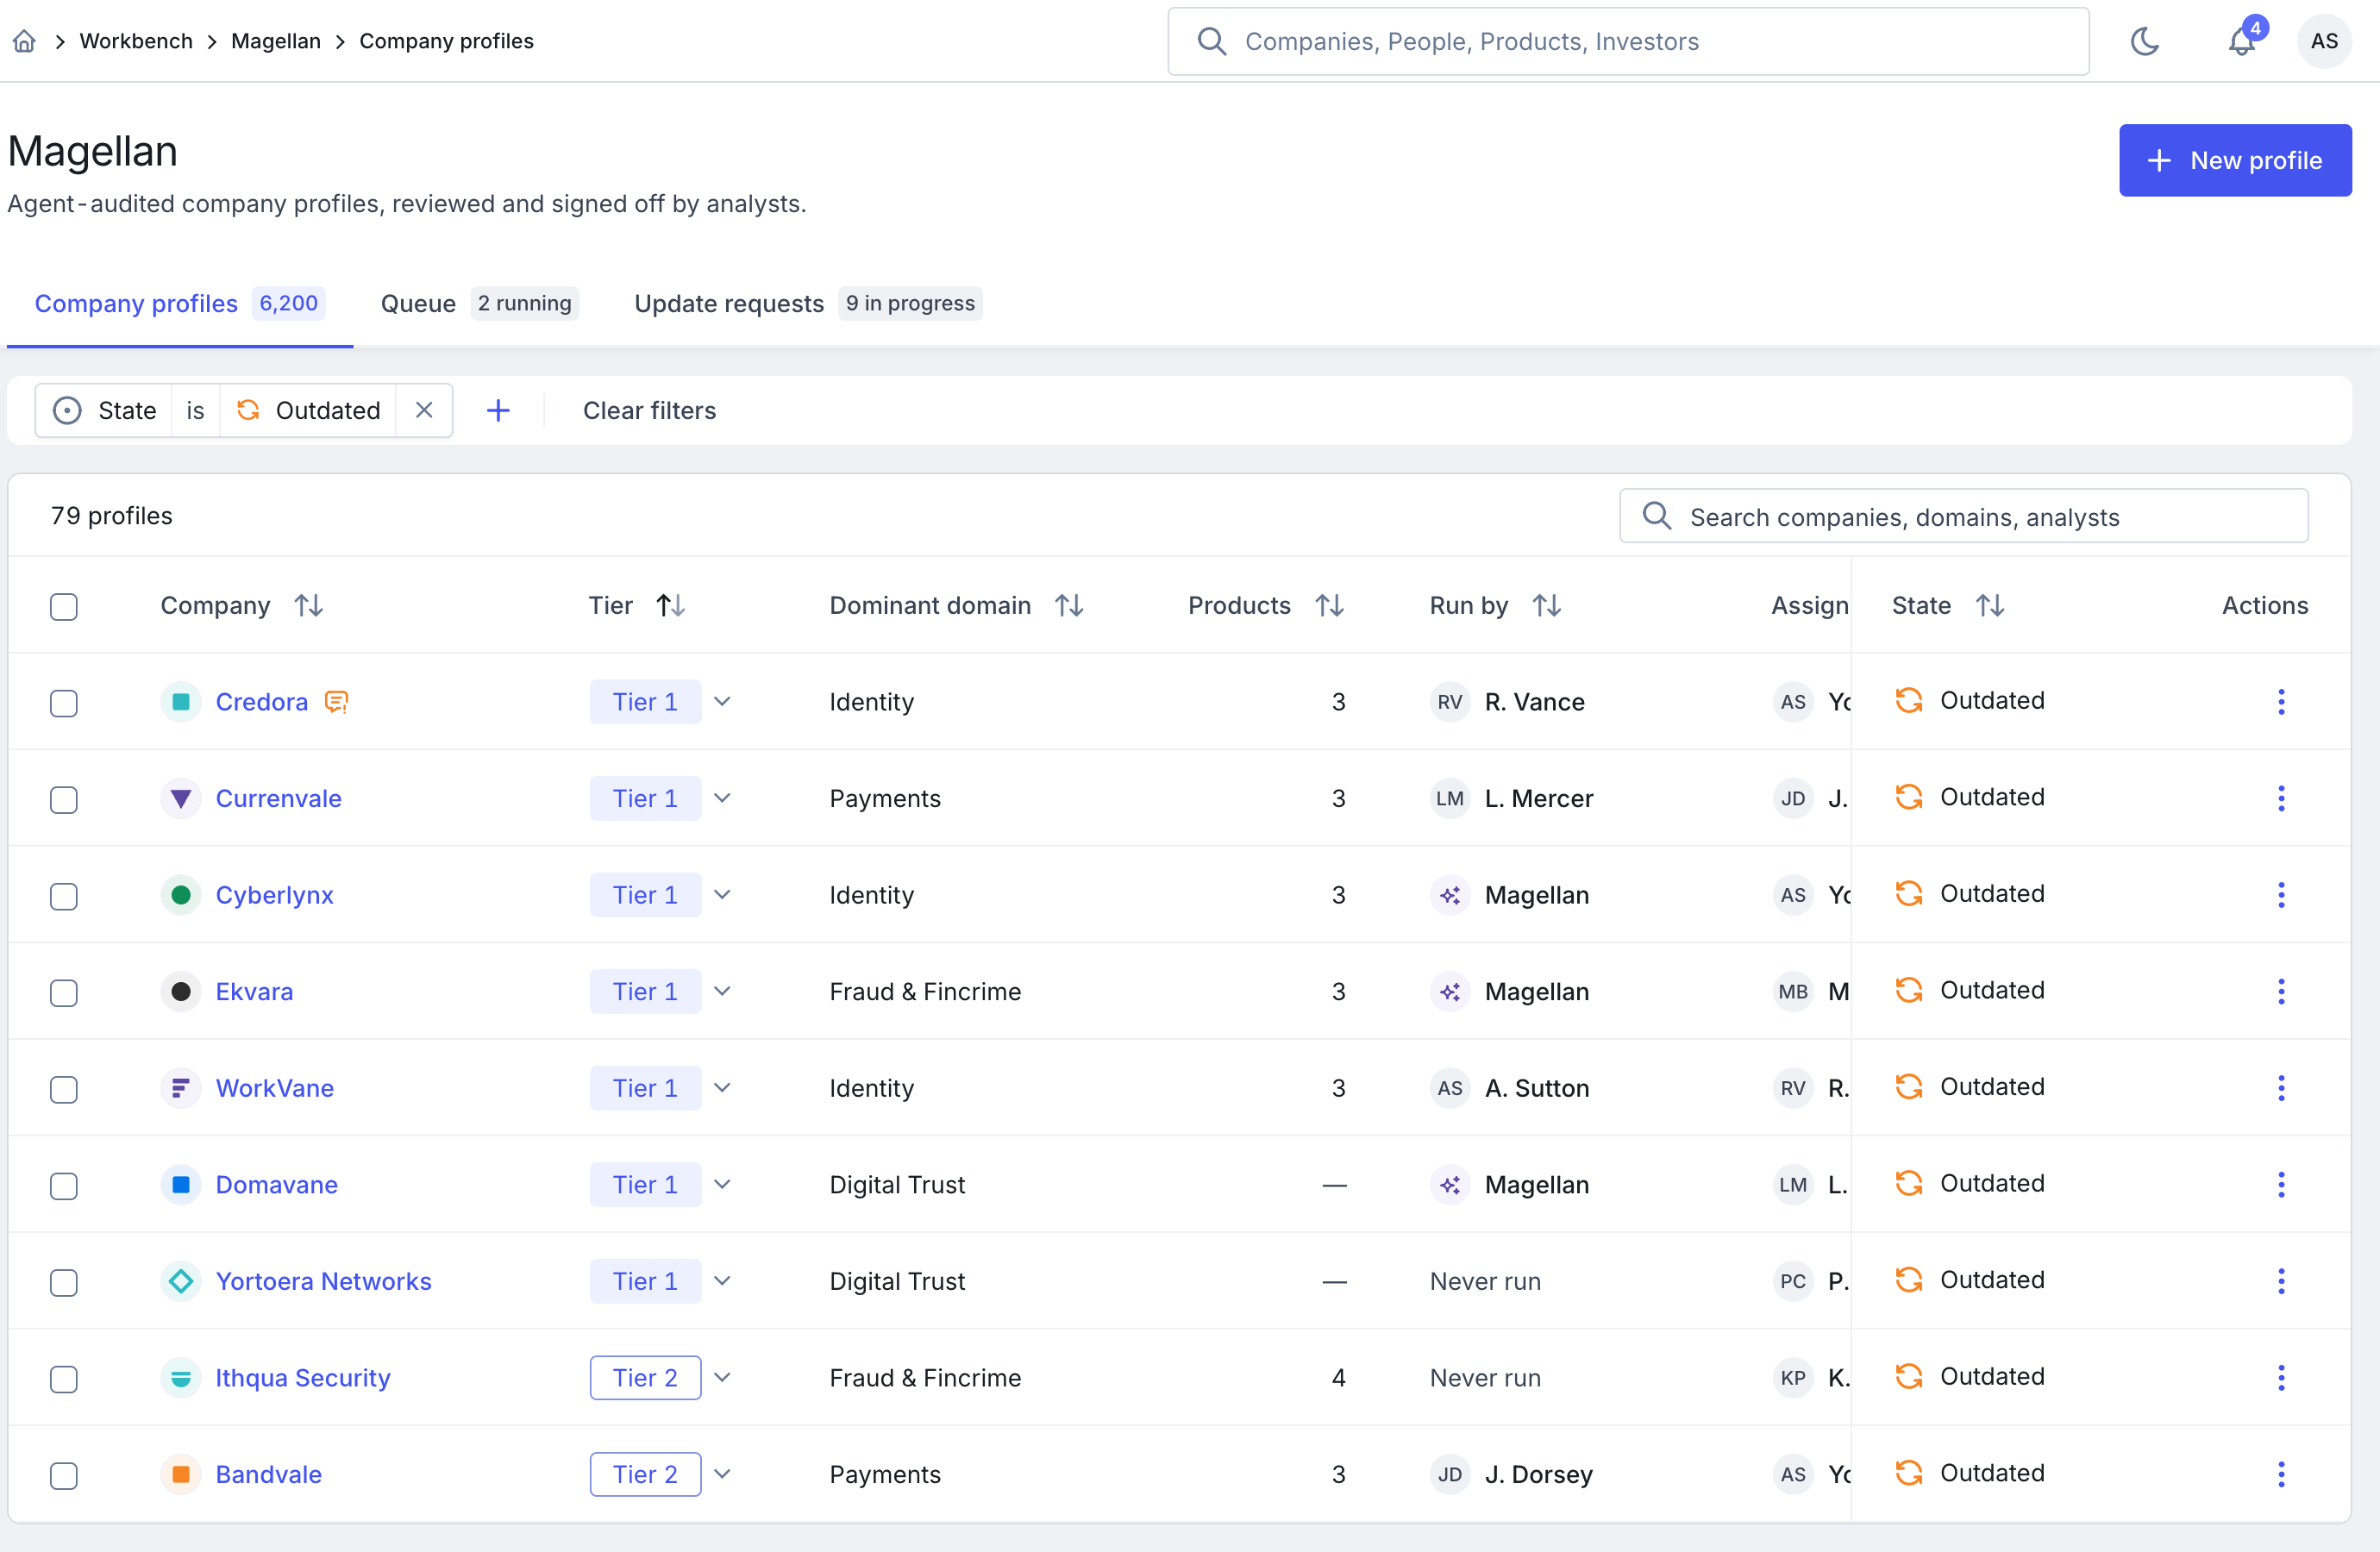Focus Search companies, domains, analysts field
Image resolution: width=2380 pixels, height=1552 pixels.
[1963, 516]
